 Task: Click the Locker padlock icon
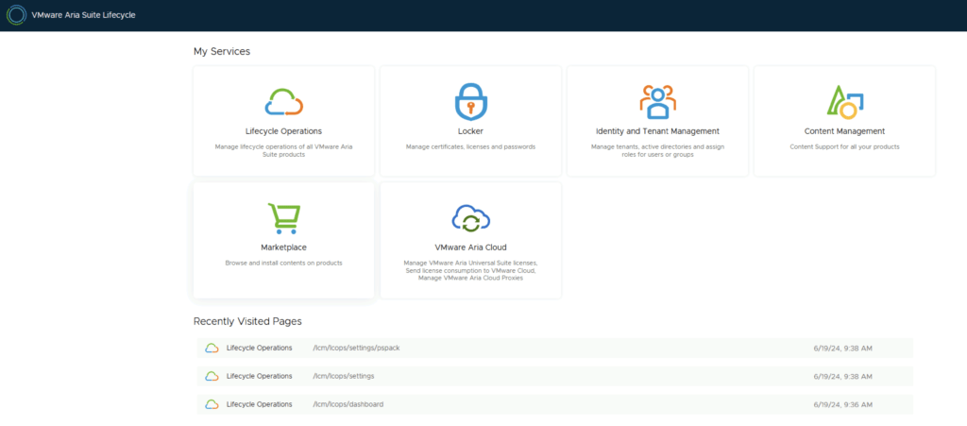click(x=470, y=100)
